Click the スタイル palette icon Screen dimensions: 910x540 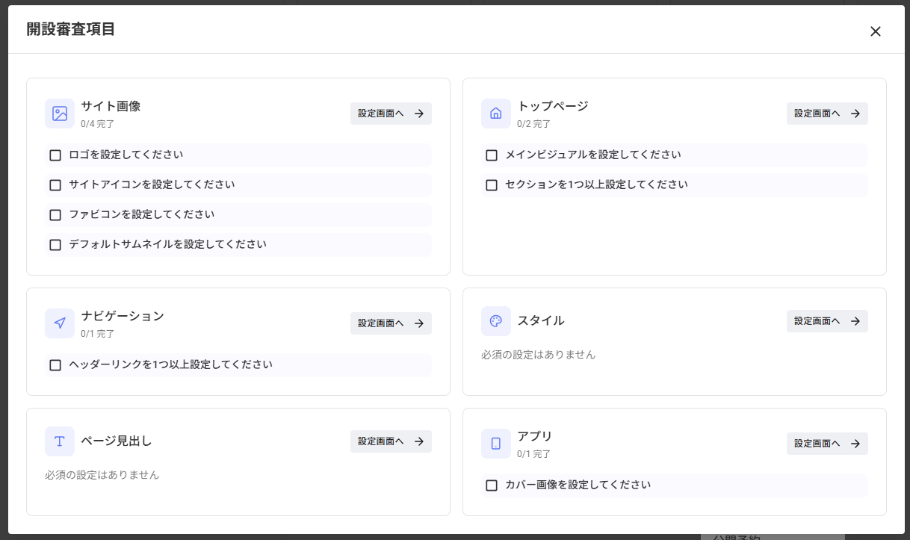click(x=496, y=321)
